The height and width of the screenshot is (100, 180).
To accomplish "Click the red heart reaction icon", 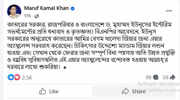I will point(17,77).
